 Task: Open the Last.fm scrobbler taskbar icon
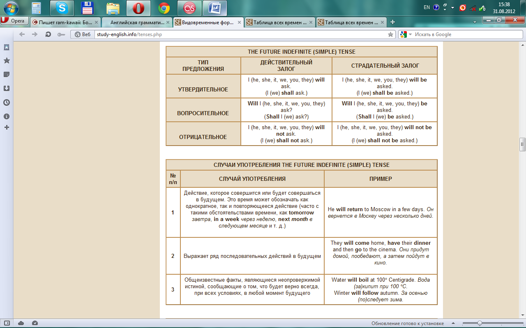tap(189, 7)
